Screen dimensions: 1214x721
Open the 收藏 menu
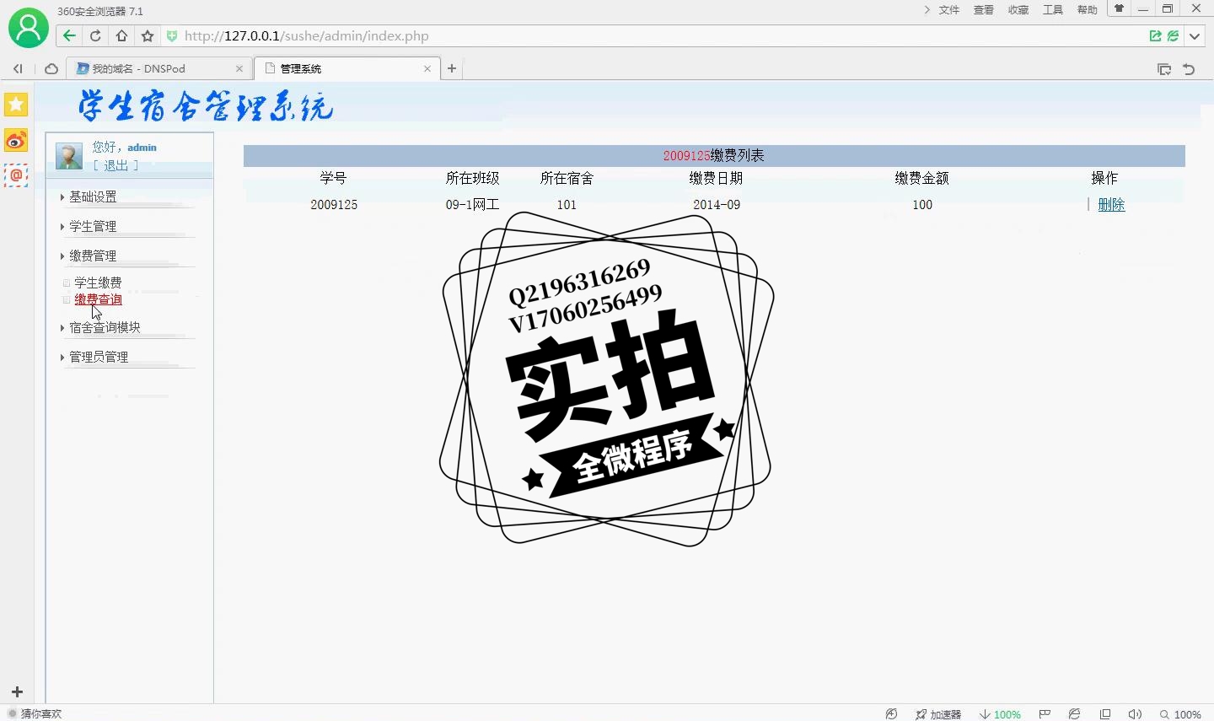coord(1018,10)
